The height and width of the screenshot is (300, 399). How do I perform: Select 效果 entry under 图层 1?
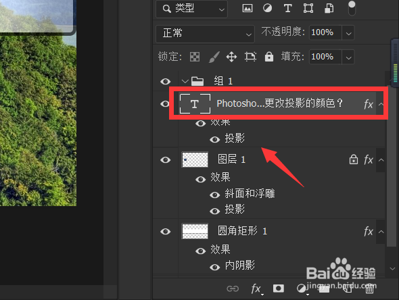(x=220, y=177)
